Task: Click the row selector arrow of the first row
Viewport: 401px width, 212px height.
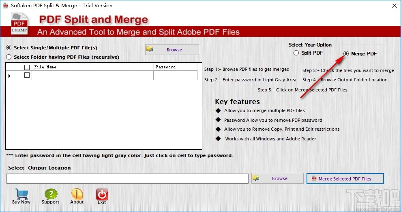Action: point(10,76)
